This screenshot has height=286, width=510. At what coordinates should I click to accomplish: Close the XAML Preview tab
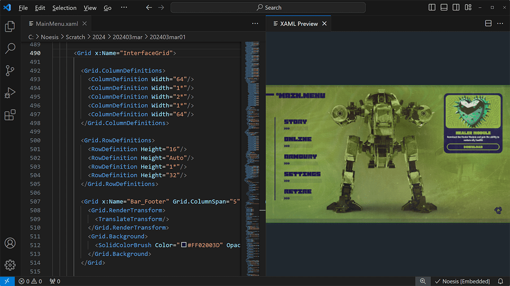324,24
